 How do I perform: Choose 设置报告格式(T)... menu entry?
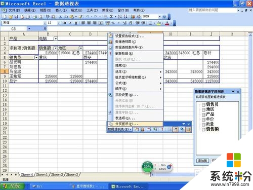(x=135, y=36)
